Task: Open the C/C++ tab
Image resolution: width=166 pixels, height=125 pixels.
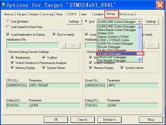Action: (x=74, y=14)
